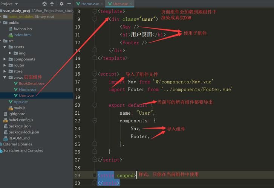Fold the export default block at line 20
This screenshot has width=274, height=188.
click(95, 105)
